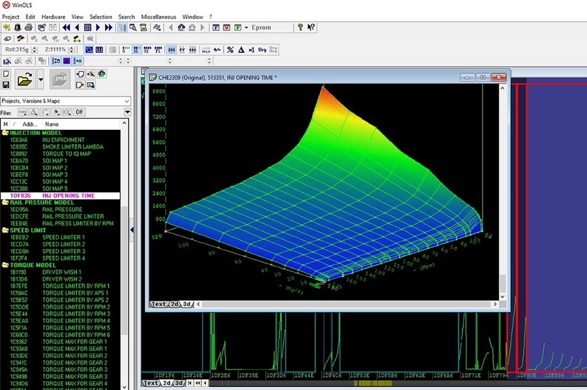Toggle the 16-bit data width button

tap(136, 50)
